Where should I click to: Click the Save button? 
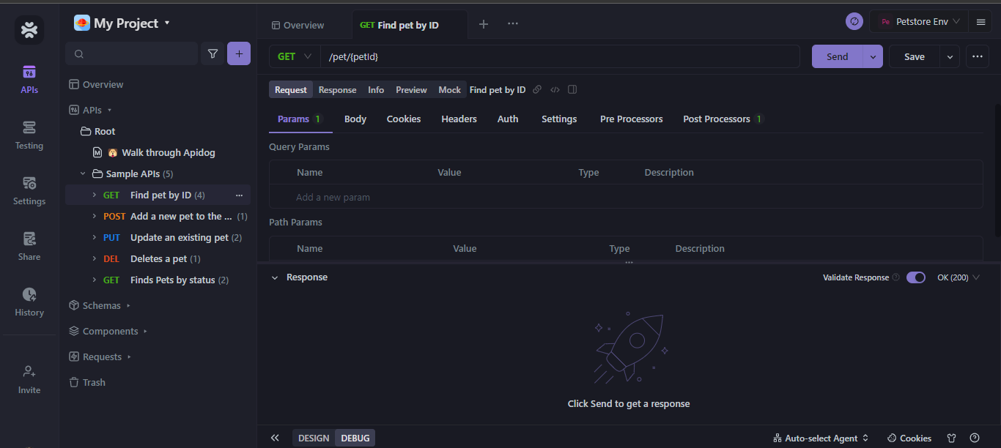coord(915,56)
